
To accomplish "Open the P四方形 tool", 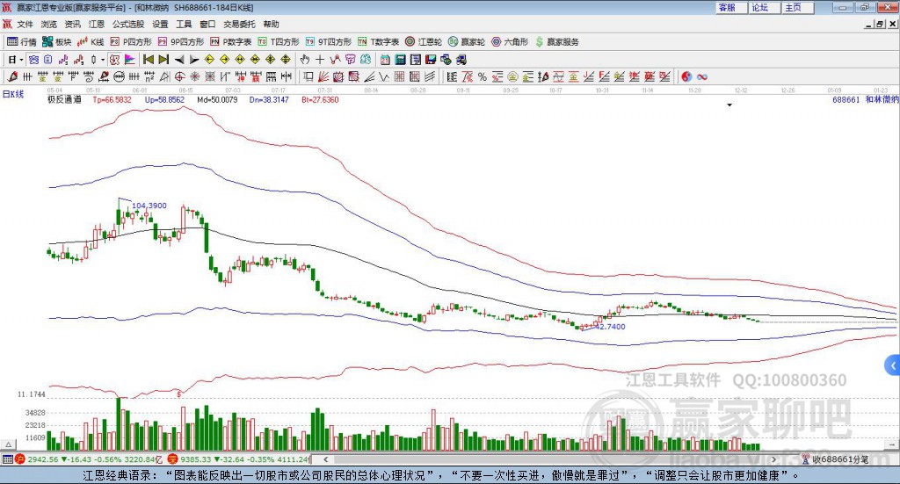I will coord(131,42).
